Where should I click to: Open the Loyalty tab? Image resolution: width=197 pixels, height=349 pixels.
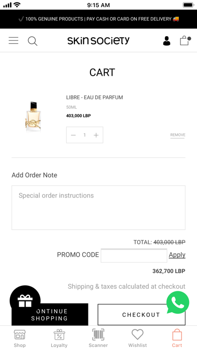(59, 338)
